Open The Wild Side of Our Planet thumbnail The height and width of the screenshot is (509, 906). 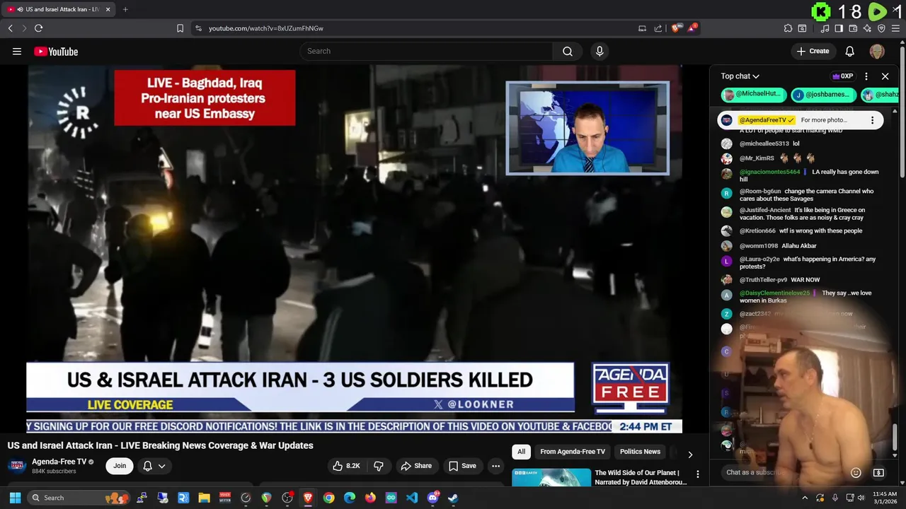click(x=551, y=477)
